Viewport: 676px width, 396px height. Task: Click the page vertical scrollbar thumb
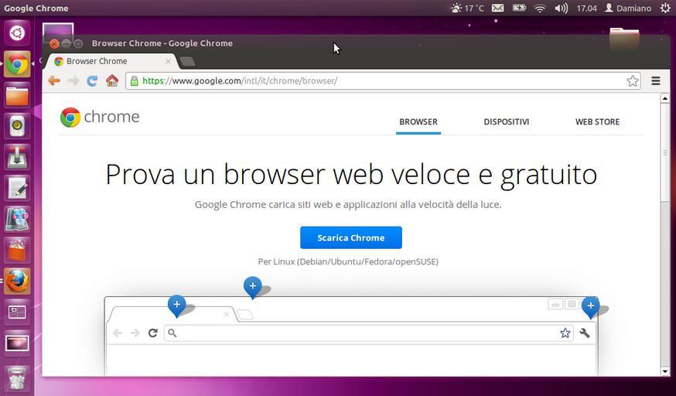coord(665,153)
